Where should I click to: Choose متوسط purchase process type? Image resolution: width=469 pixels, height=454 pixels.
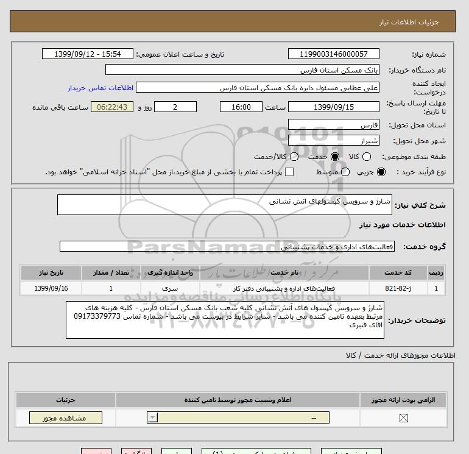pos(345,172)
